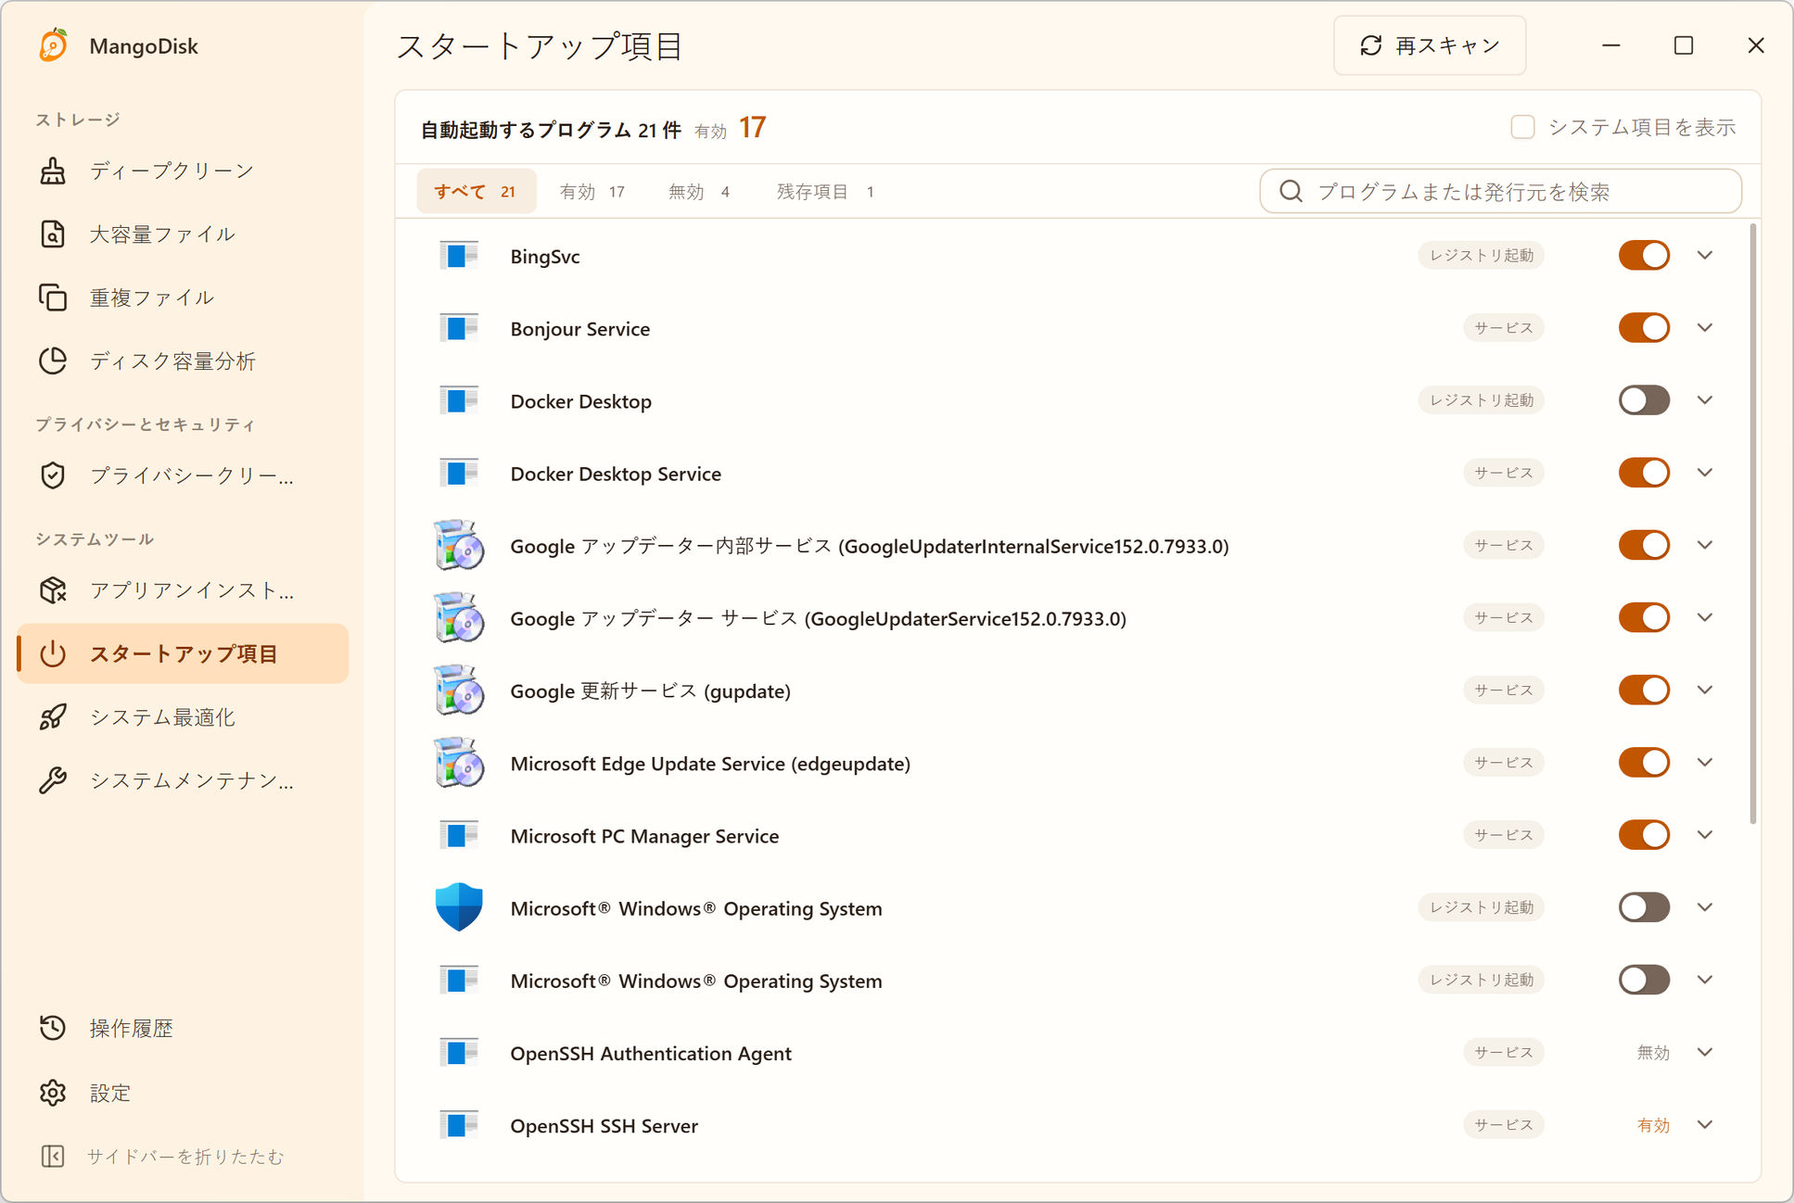This screenshot has height=1203, width=1794.
Task: Click レジストリ起動 tag on BingSvc row
Action: 1481,256
